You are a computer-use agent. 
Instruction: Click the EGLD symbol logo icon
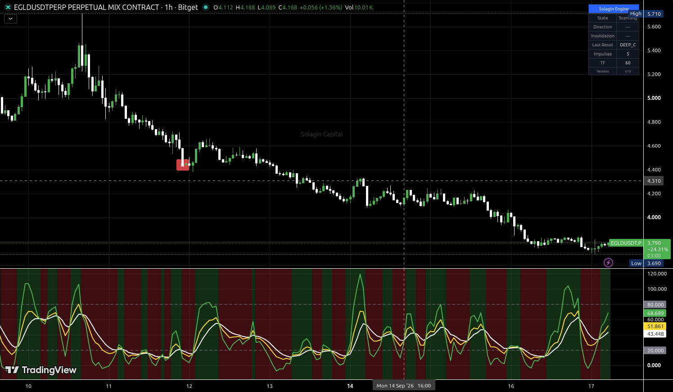pos(8,7)
